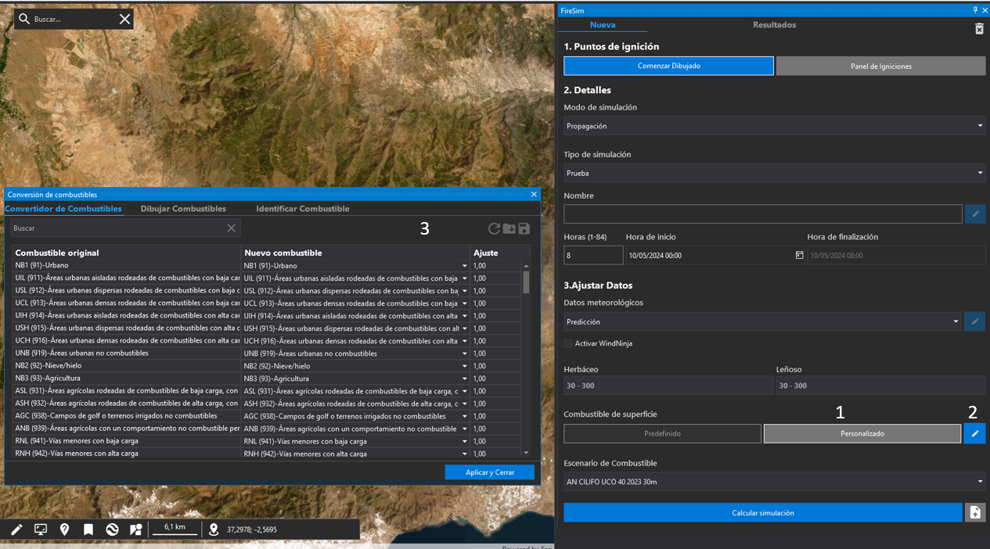Select Predefinido surface fuel option

[662, 433]
